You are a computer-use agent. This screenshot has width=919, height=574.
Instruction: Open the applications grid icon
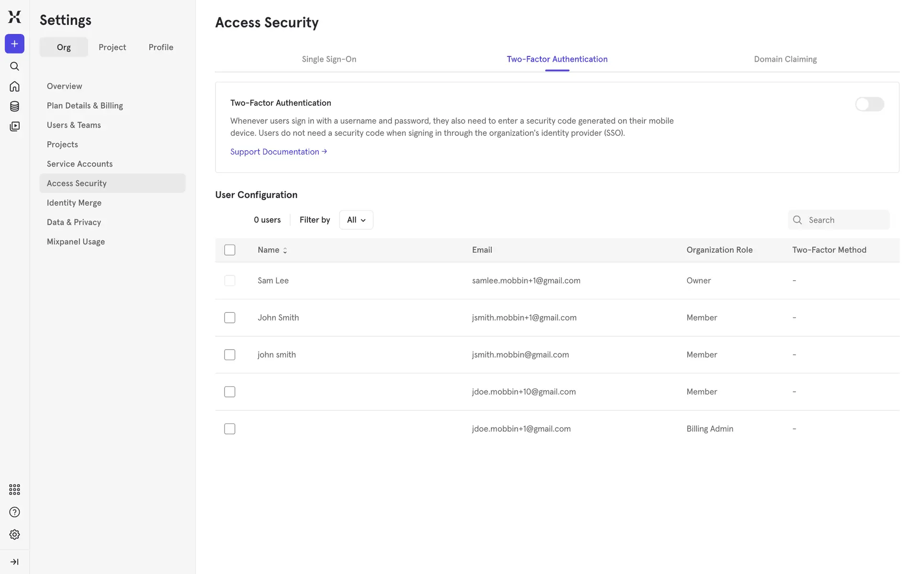[14, 489]
